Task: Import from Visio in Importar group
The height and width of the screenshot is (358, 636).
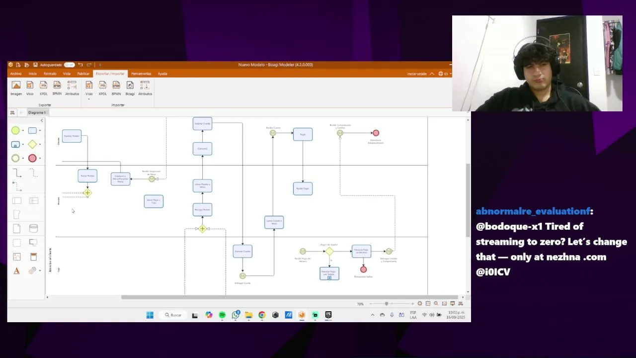Action: 89,88
